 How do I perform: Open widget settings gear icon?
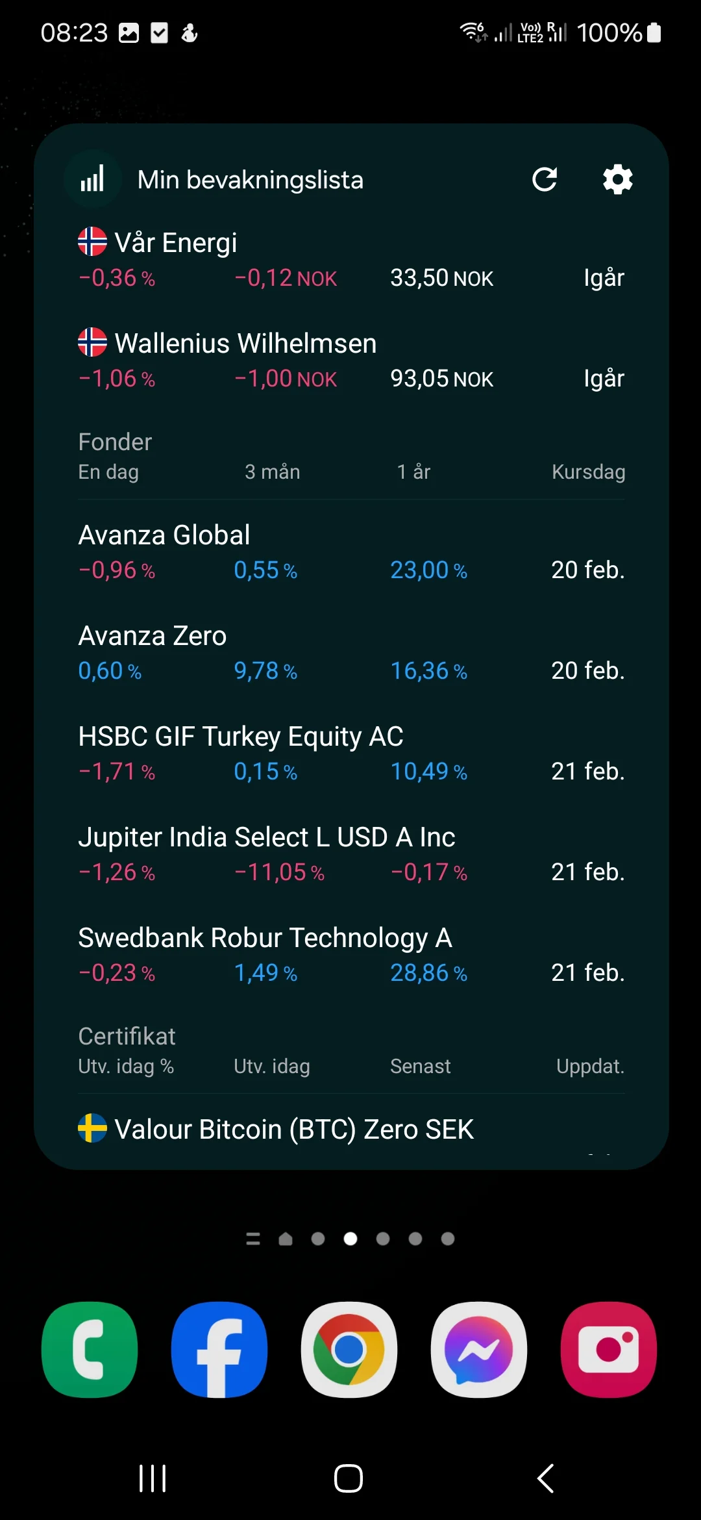[617, 179]
